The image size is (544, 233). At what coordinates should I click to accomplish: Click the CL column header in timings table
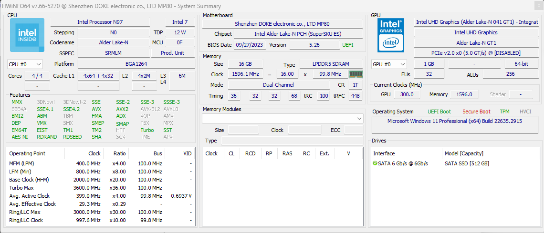(231, 153)
